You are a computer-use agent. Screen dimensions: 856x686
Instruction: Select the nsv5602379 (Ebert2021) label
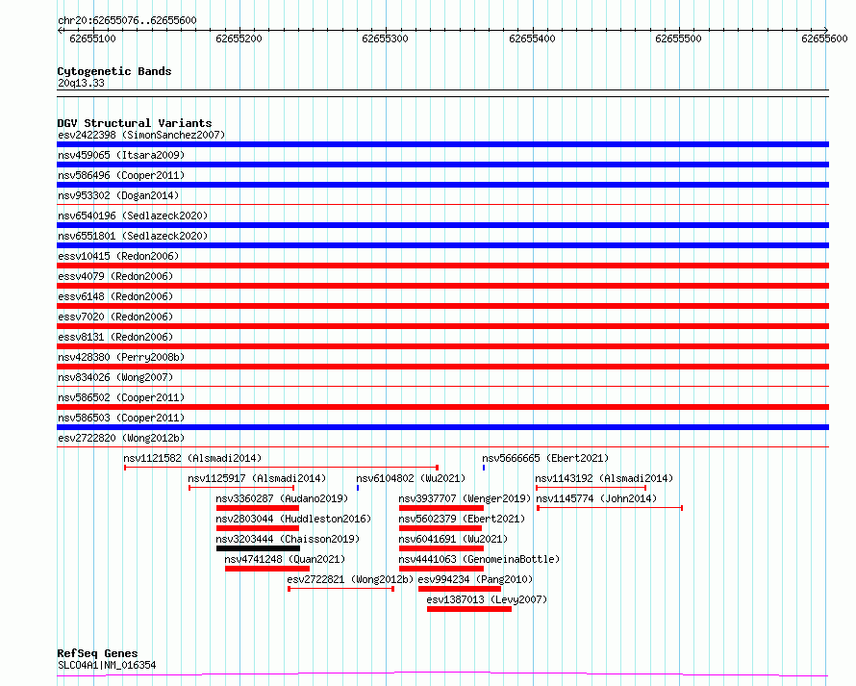(462, 519)
